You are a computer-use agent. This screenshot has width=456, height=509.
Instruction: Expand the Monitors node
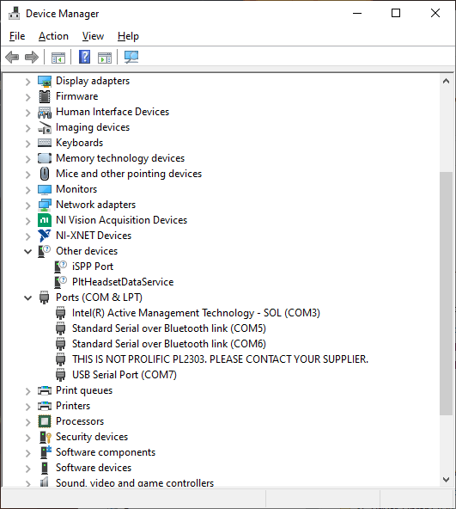[x=28, y=190]
